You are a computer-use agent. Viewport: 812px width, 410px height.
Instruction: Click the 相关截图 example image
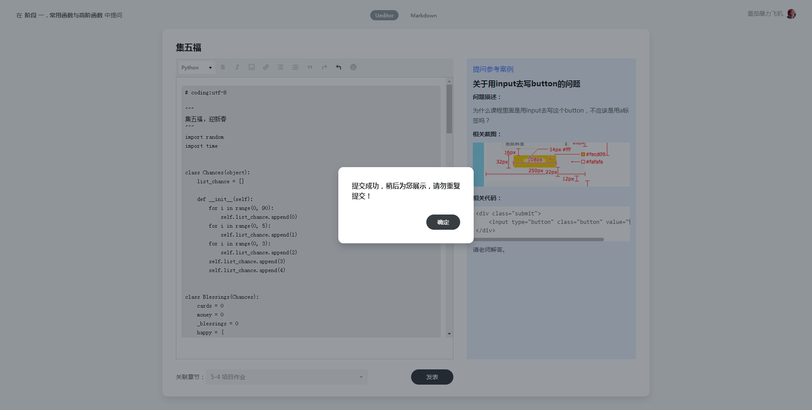[551, 165]
